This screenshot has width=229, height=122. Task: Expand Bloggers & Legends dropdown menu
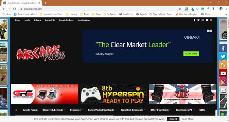54,110
